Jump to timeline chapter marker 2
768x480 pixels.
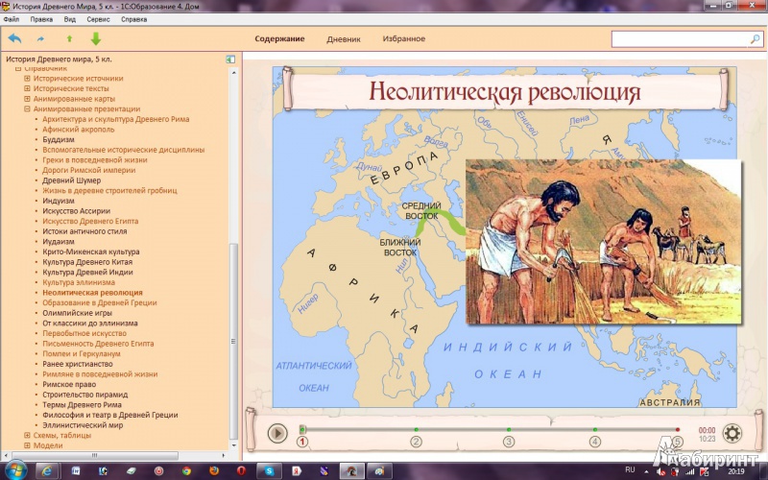click(416, 442)
